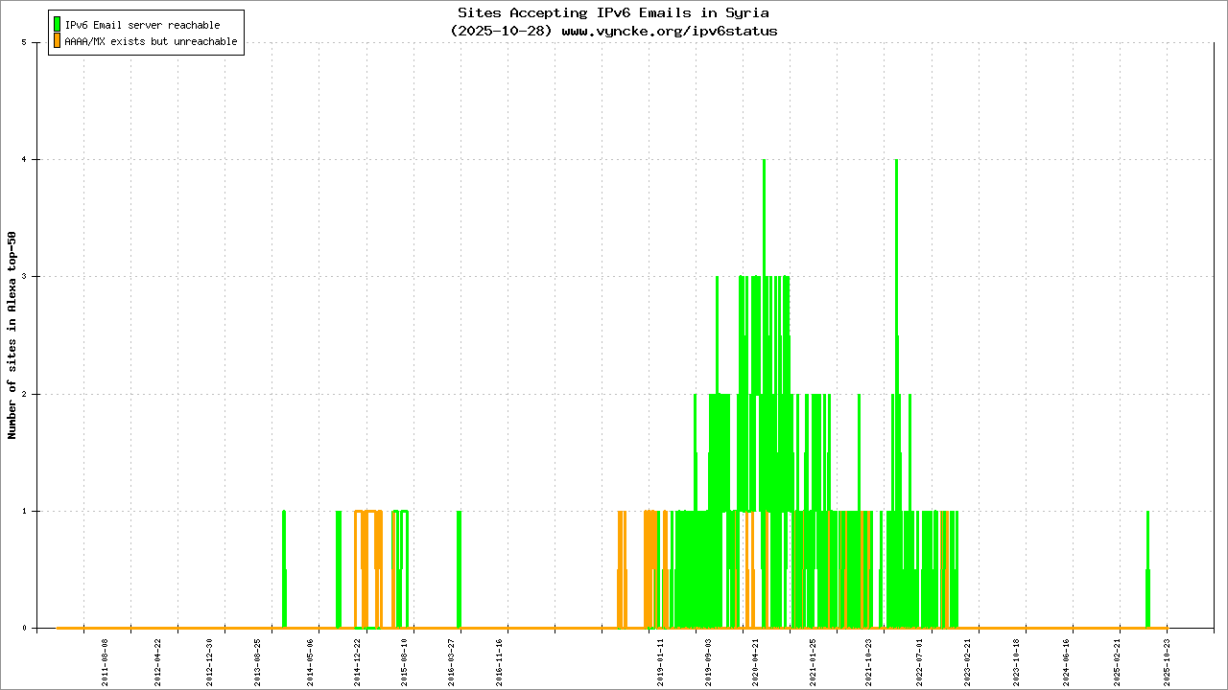Screen dimensions: 1228x690
Task: Click the green legend color swatch
Action: (58, 25)
